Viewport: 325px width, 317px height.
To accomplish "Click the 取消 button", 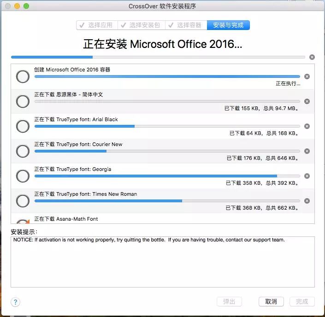I will [271, 301].
